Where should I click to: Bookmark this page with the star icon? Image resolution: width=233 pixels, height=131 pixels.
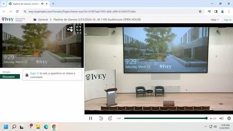point(200,12)
